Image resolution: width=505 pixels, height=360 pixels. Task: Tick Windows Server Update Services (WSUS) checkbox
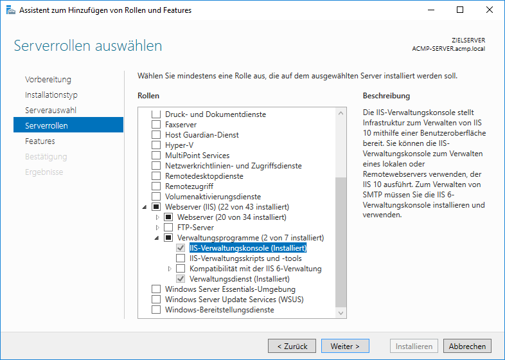pyautogui.click(x=155, y=300)
